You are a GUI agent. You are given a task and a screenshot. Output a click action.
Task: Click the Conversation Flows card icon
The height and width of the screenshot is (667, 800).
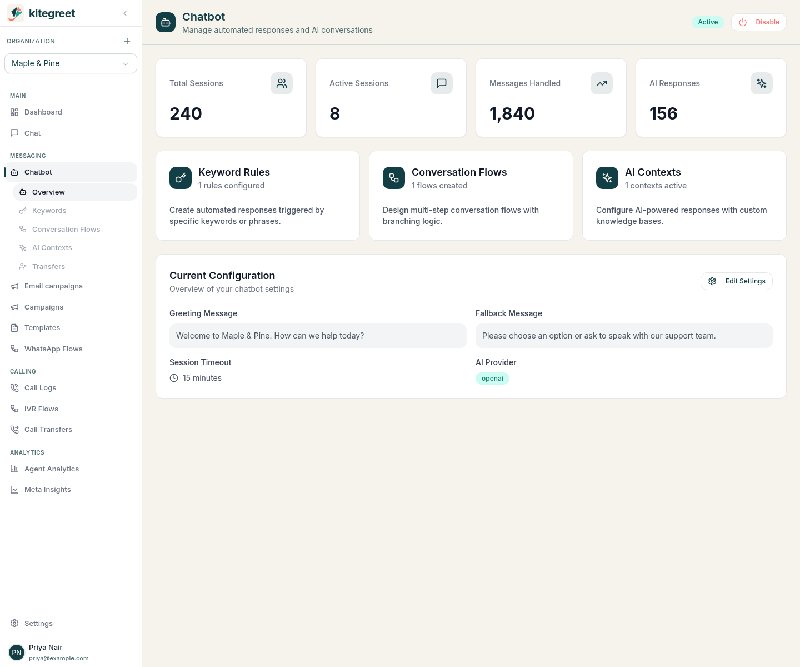(x=394, y=178)
